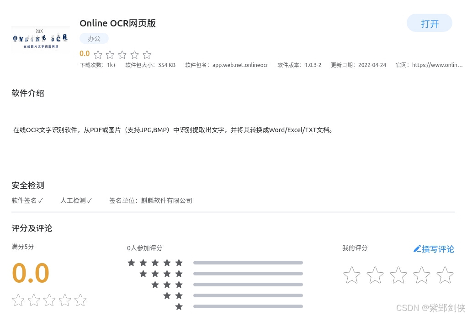Click 0人参加评分 label

[x=145, y=248]
